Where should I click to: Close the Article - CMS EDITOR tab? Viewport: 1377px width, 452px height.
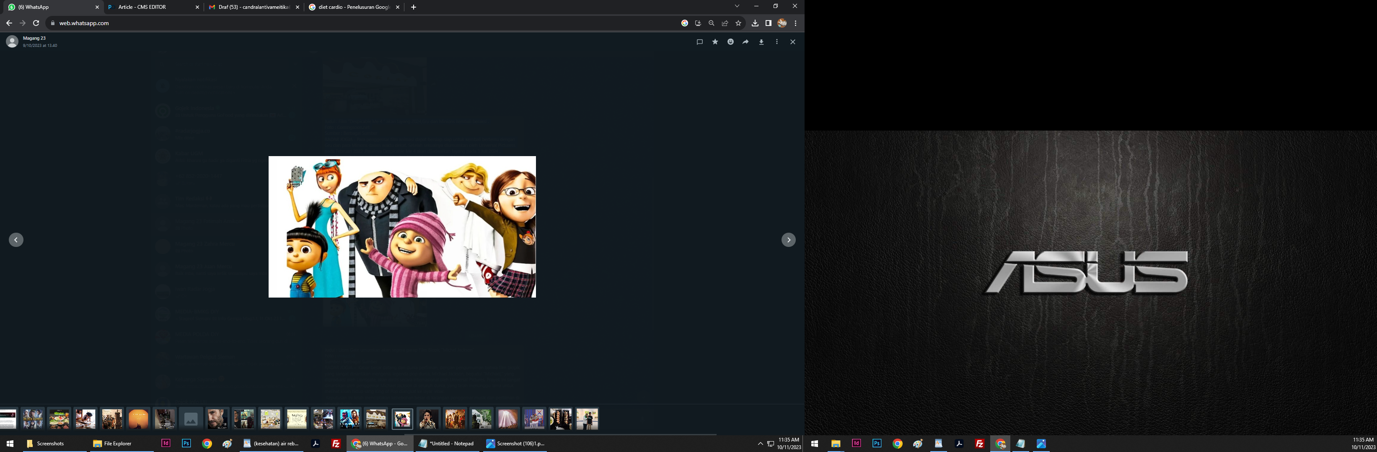pos(197,7)
